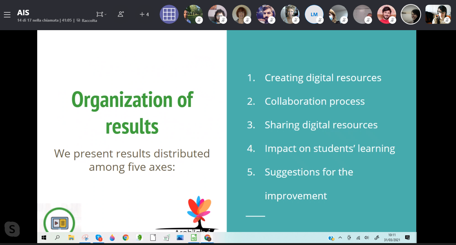Open the colorful droplet app in taskbar
This screenshot has width=456, height=245.
click(x=112, y=237)
